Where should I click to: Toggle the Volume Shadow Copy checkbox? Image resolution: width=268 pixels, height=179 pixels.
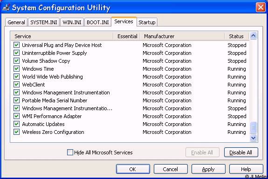pos(16,61)
